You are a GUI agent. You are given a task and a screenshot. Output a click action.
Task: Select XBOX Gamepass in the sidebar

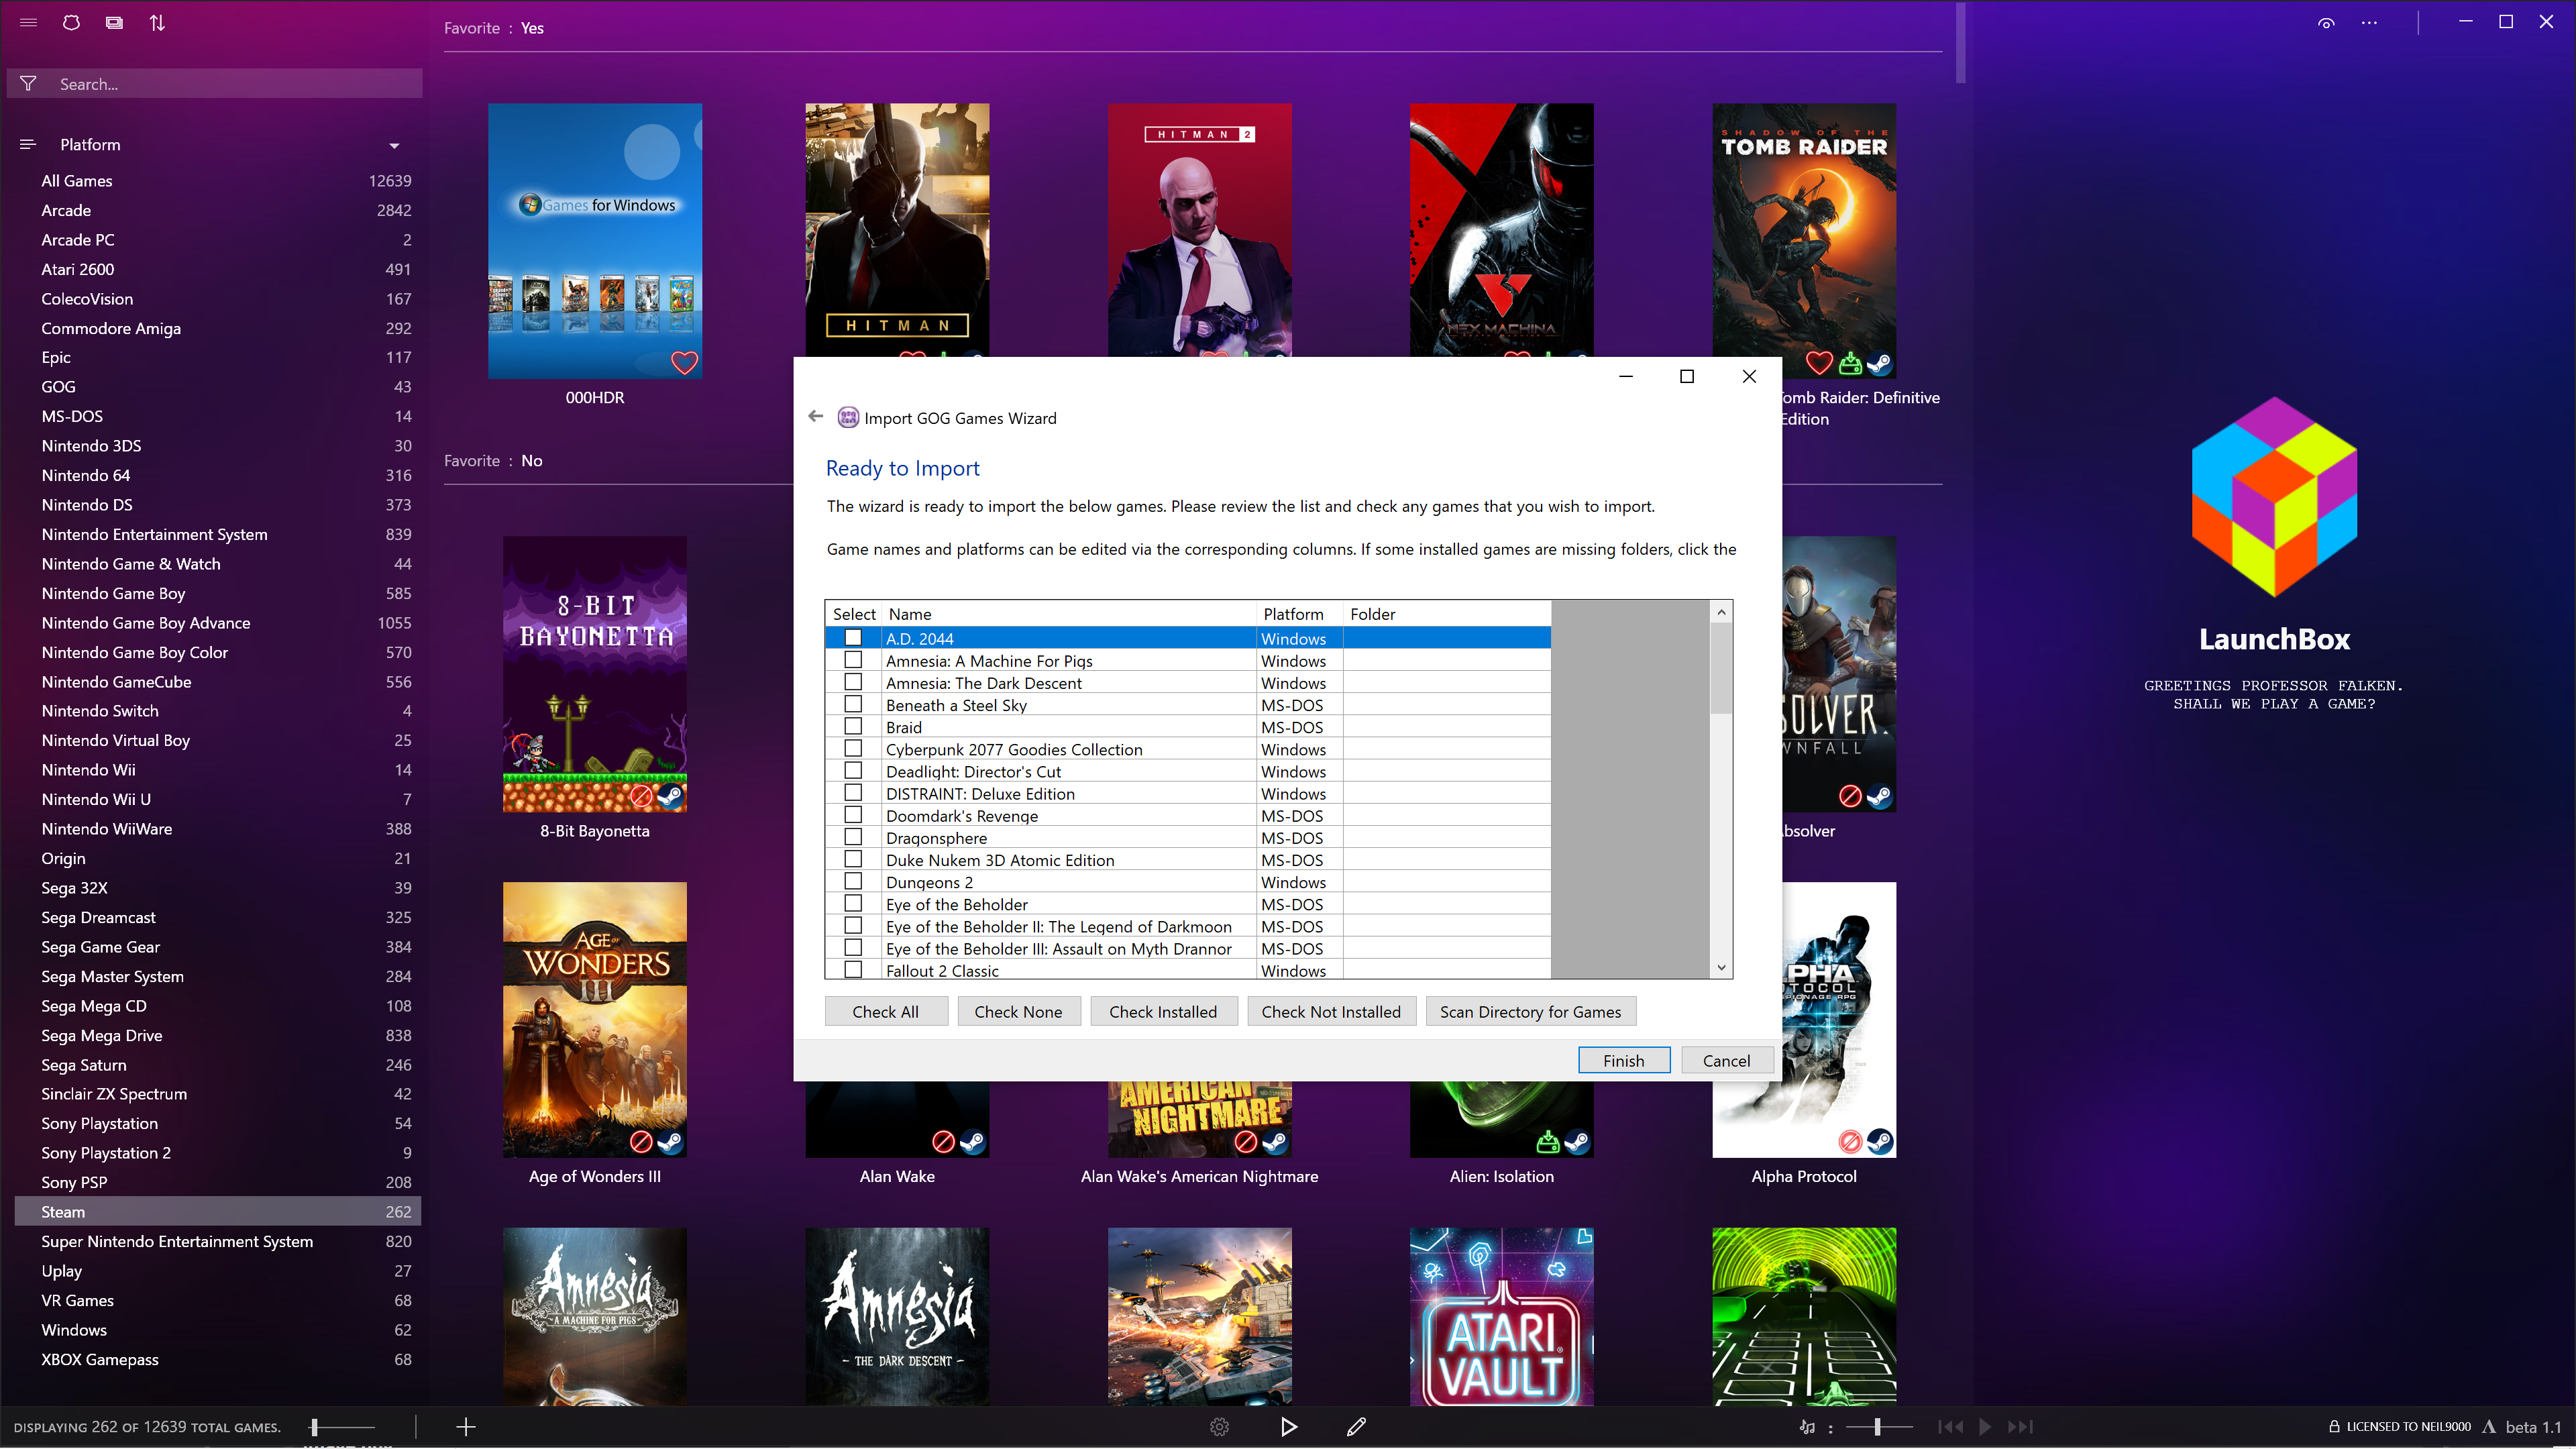218,1359
